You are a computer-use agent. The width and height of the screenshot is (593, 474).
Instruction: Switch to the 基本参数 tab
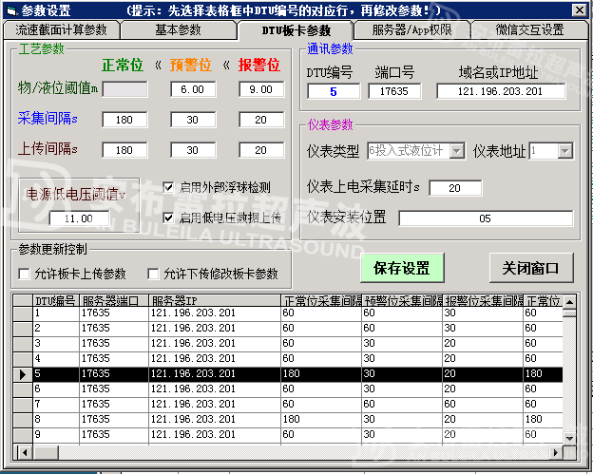(178, 29)
